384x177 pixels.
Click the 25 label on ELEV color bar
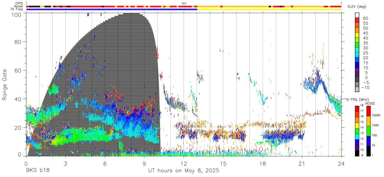coord(365,53)
